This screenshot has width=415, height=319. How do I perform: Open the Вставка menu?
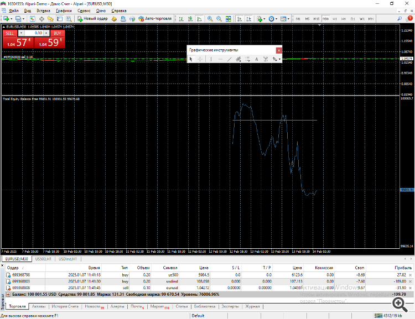click(x=43, y=11)
